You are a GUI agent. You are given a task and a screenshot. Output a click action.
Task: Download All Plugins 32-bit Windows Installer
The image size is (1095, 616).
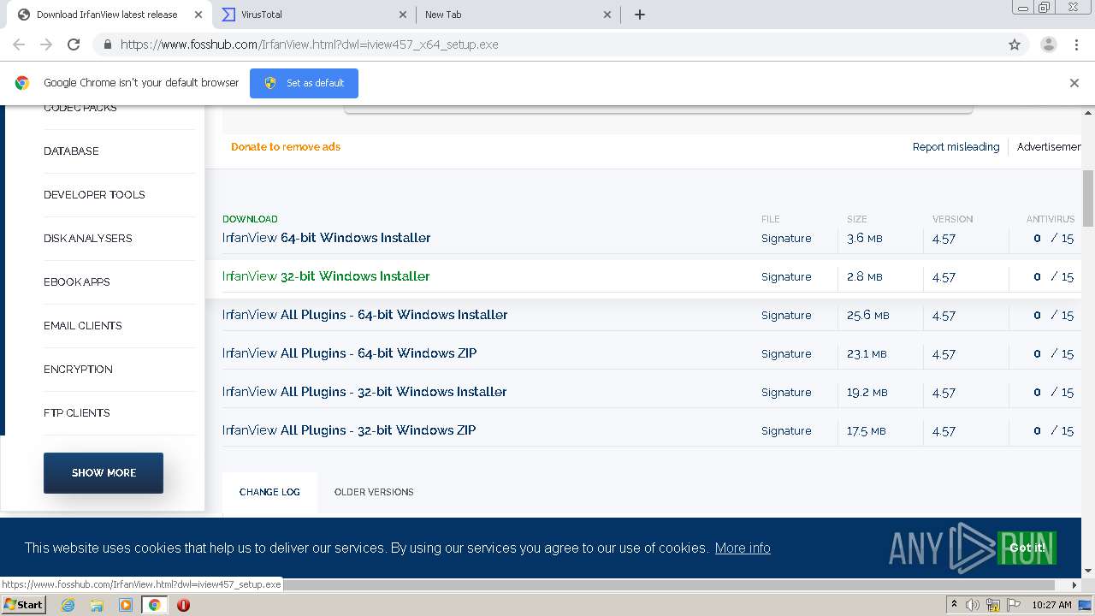point(364,392)
